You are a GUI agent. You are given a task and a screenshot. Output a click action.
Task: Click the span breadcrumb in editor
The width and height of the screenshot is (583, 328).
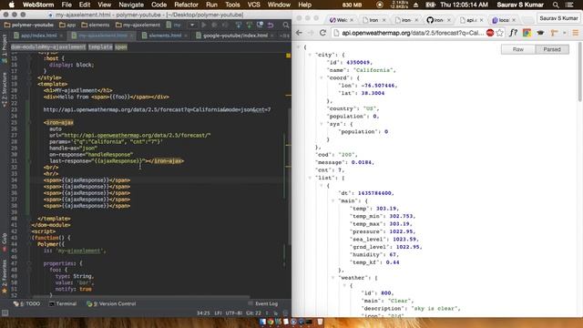(121, 46)
